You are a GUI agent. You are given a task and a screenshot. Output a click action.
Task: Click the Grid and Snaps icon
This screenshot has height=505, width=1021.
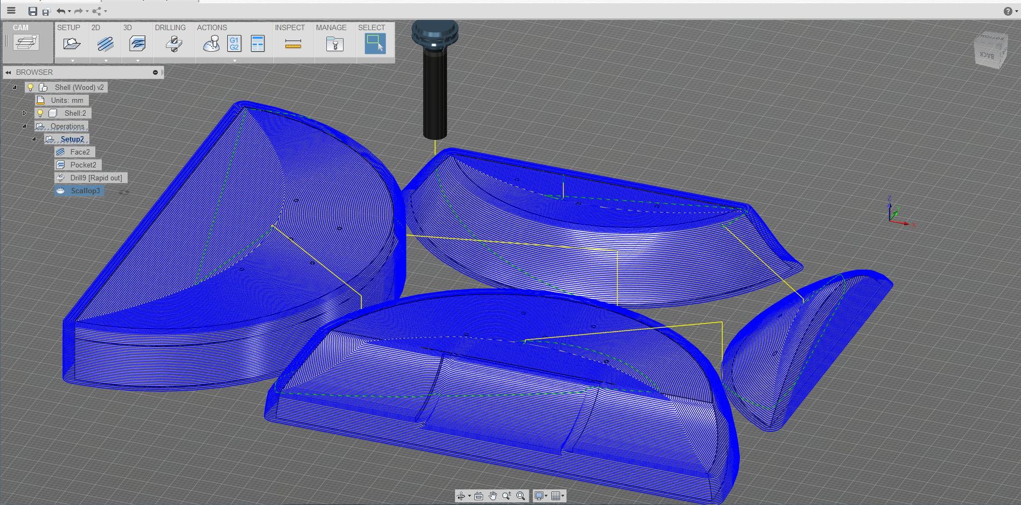coord(556,496)
